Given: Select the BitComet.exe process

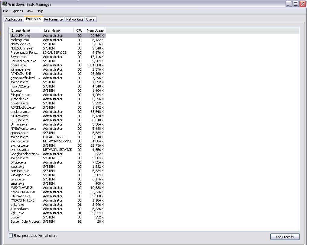Looking at the screenshot, I should tap(21, 196).
